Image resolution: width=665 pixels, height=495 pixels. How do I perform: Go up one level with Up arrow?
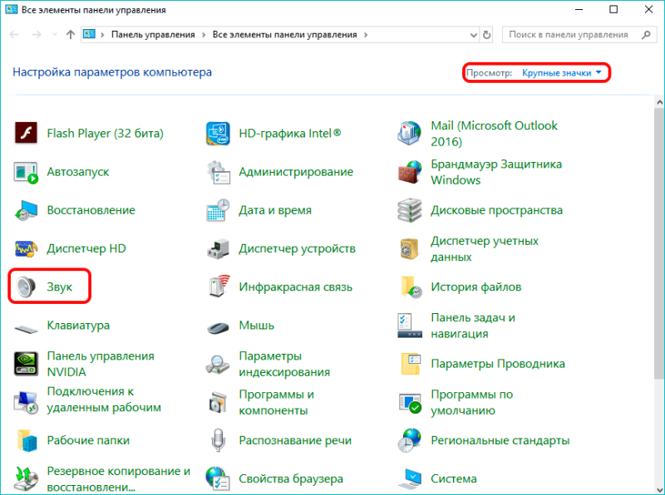point(71,35)
